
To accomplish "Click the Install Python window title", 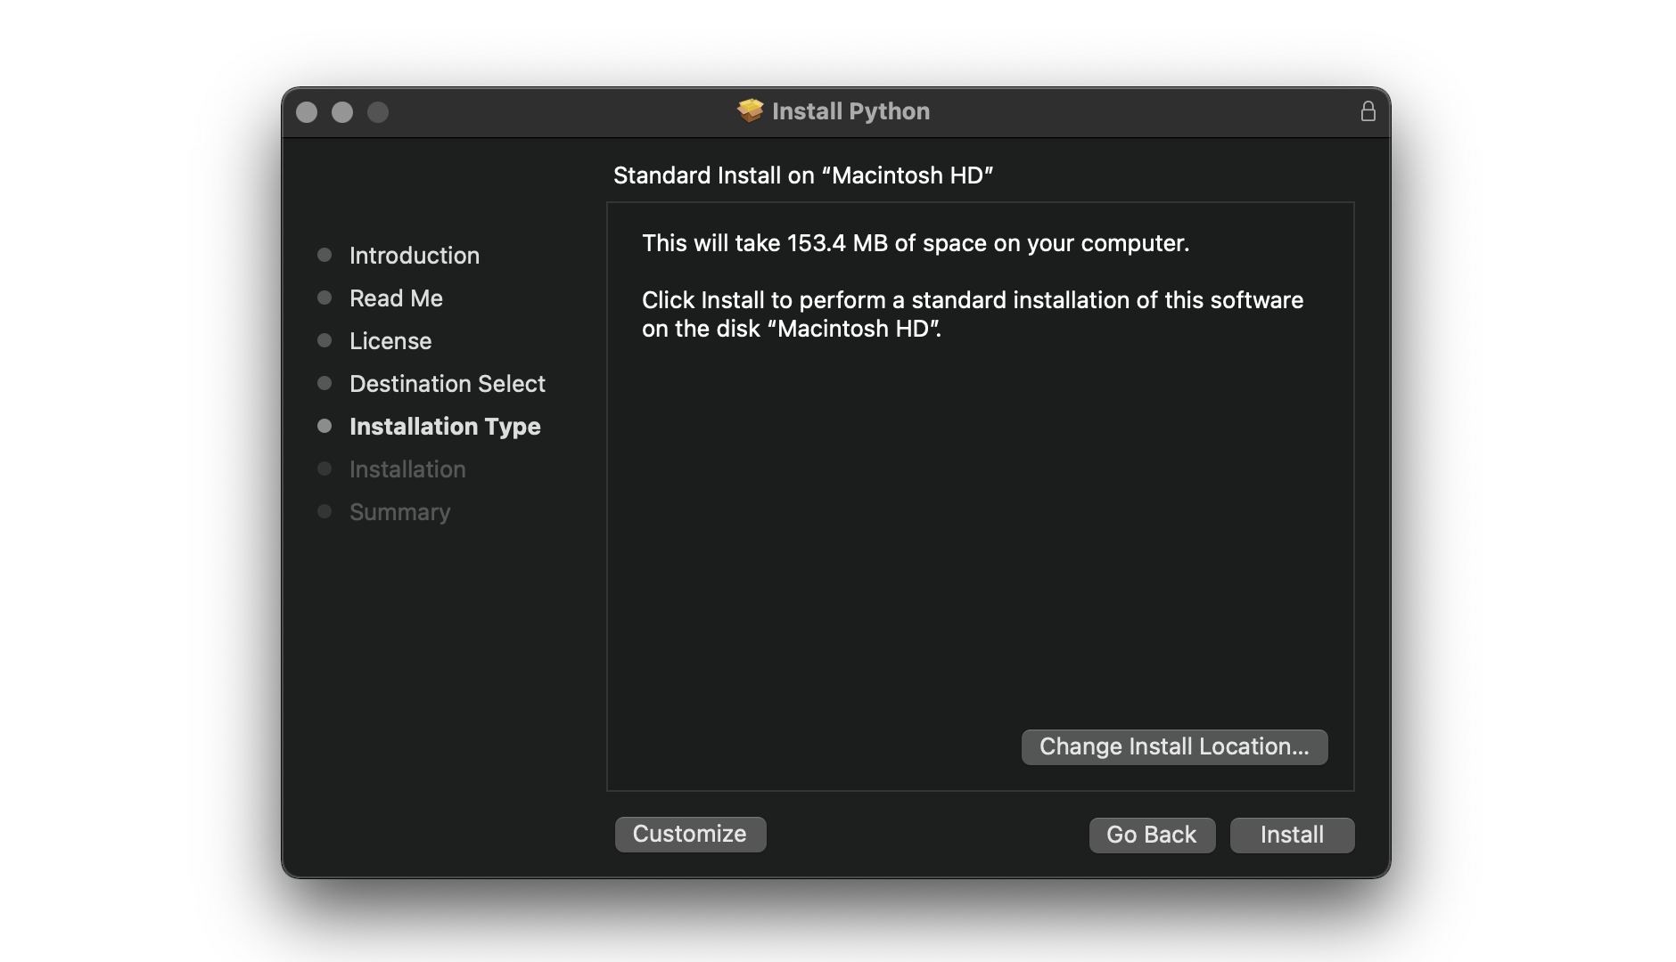I will [x=850, y=110].
